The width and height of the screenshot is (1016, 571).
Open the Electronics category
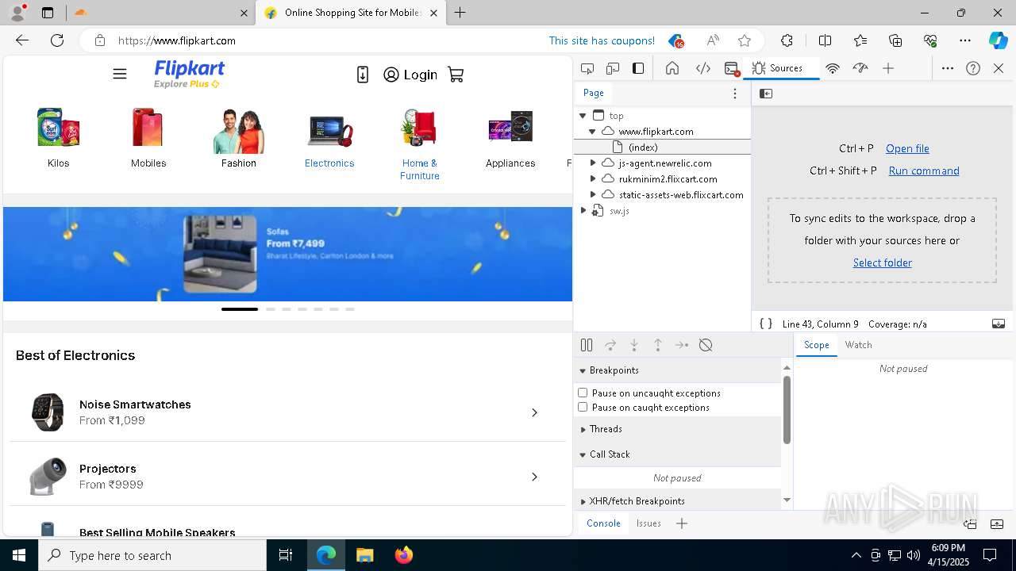[x=329, y=139]
